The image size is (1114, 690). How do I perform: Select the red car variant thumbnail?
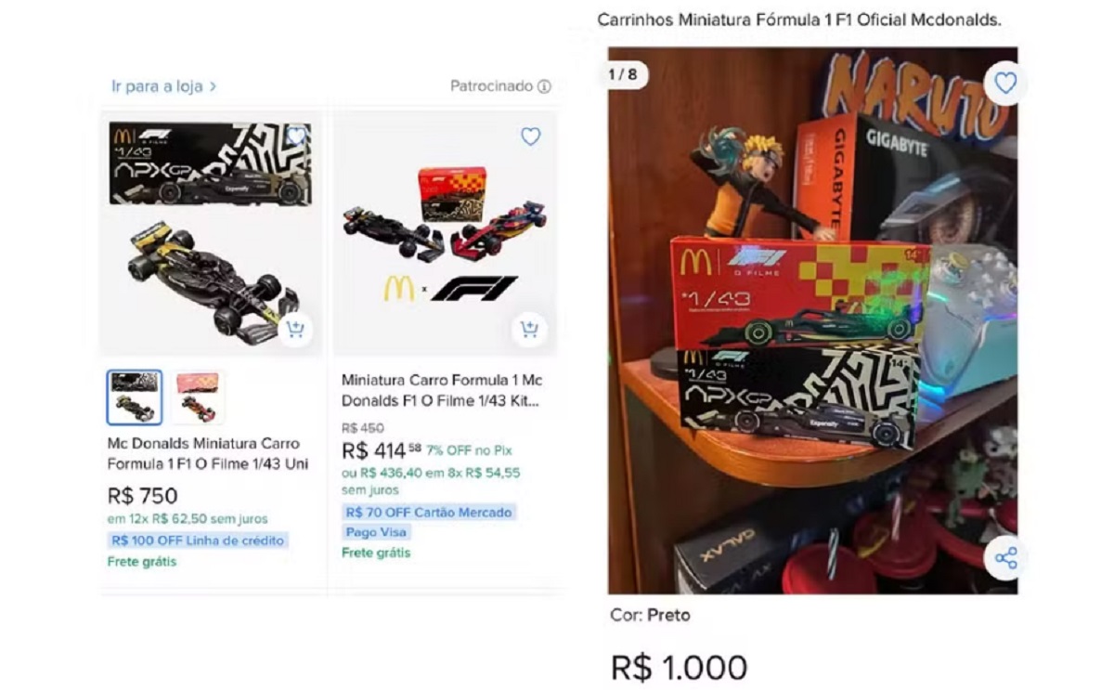(198, 397)
